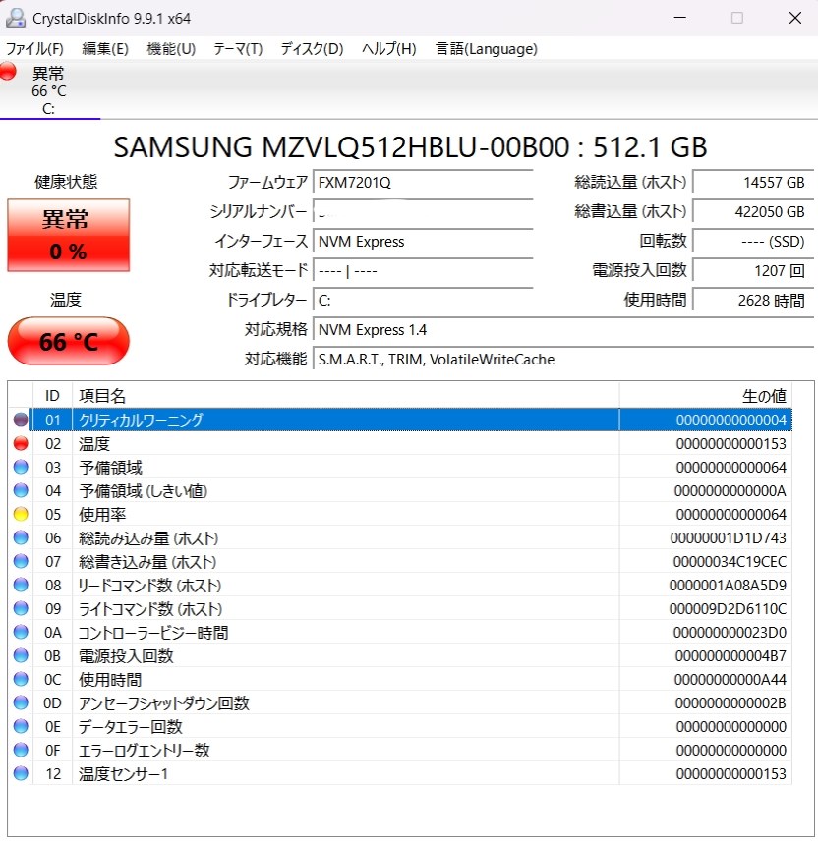Click the CrystalDiskInfo app icon in title bar
The image size is (818, 841).
15,18
